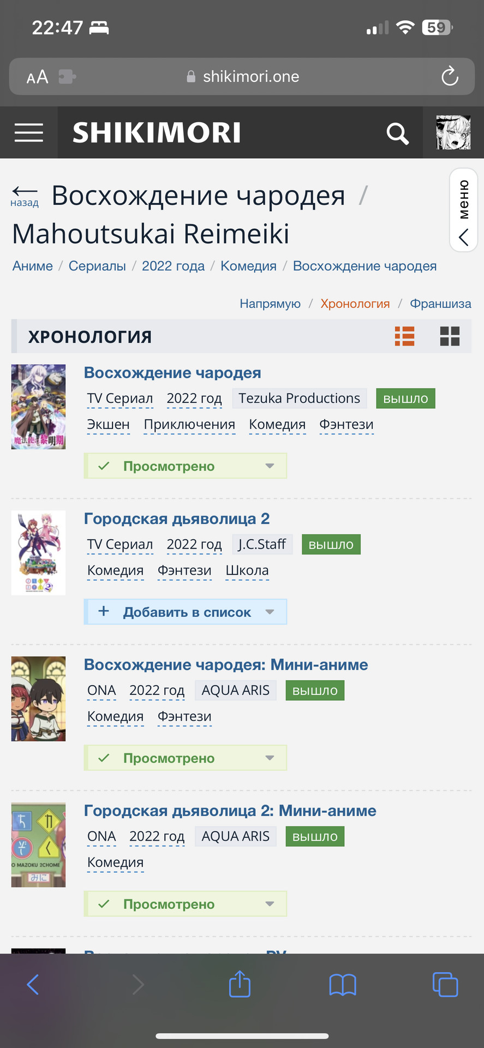Open Safari bookmarks book icon
The width and height of the screenshot is (484, 1048).
tap(343, 985)
